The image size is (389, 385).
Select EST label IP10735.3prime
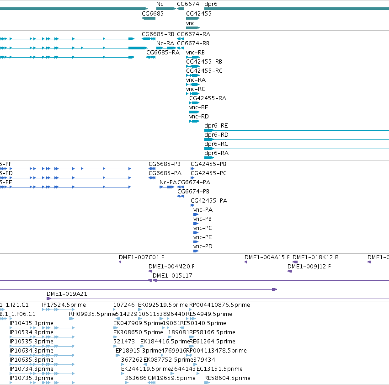point(32,378)
